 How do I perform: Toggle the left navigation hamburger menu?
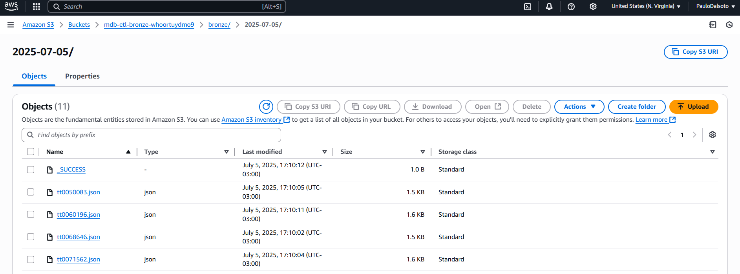11,25
